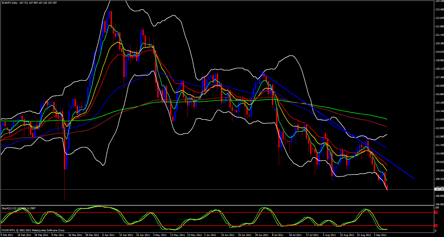This screenshot has height=237, width=444.
Task: Click the 123.400 price scale label
Action: point(439,9)
